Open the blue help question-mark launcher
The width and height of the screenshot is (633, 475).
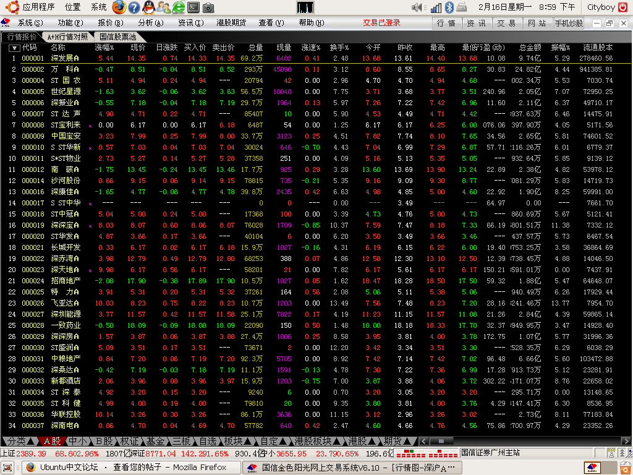coord(134,7)
